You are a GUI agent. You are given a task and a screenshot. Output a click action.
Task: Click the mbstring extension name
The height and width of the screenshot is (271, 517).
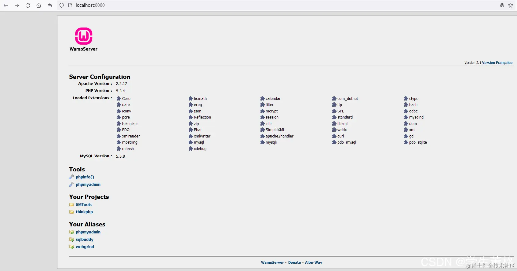pyautogui.click(x=130, y=142)
